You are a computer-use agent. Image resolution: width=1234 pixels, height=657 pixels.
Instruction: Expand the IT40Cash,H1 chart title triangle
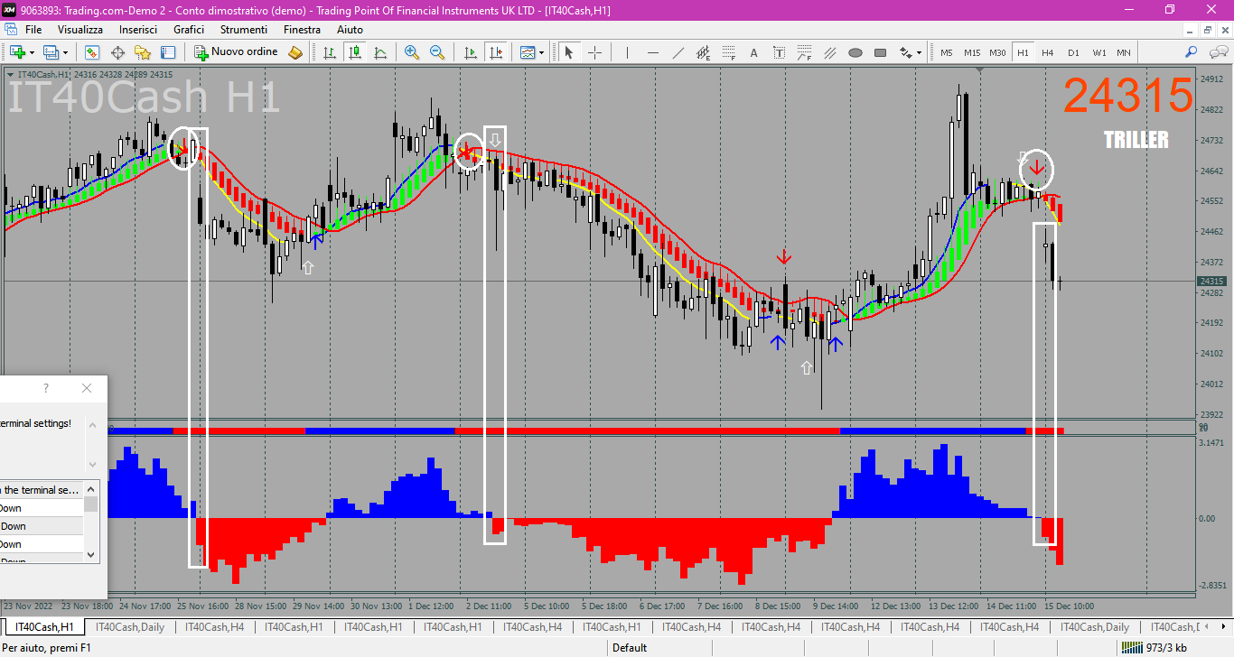tap(10, 75)
